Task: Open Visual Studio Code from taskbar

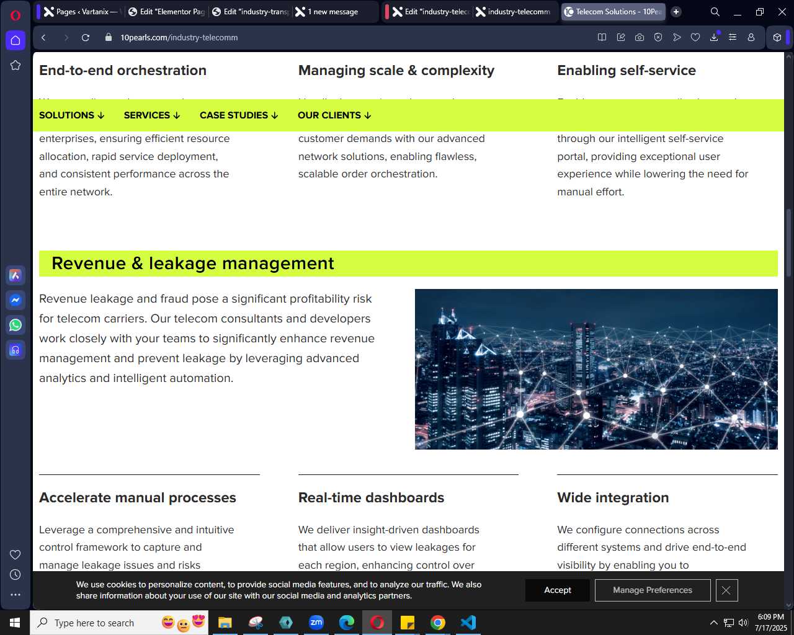Action: pos(468,623)
